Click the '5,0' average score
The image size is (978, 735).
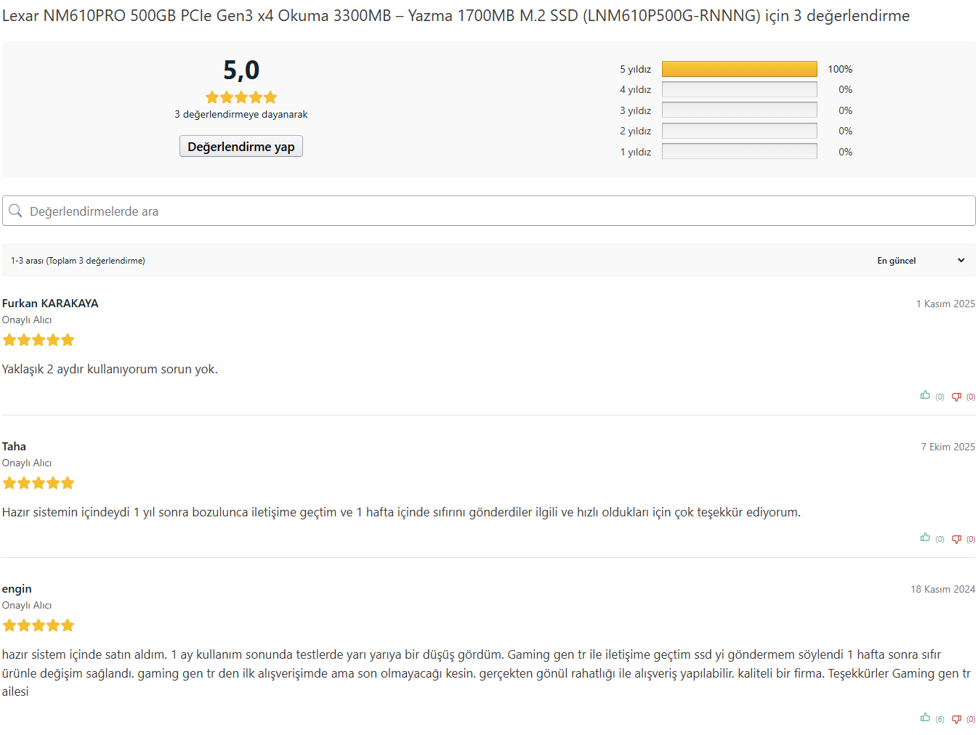(241, 70)
